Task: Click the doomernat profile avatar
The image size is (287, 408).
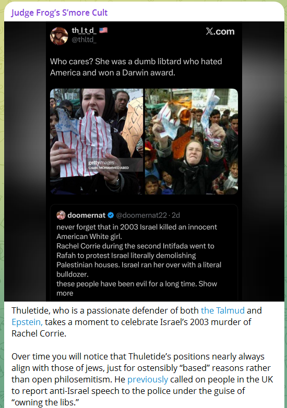Action: point(61,215)
